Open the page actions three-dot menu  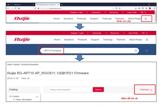pos(113,8)
